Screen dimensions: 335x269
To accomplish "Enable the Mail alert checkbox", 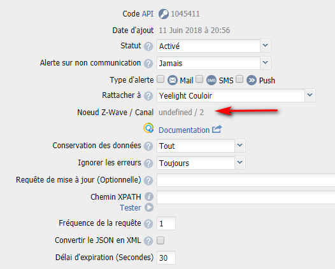I will point(160,79).
